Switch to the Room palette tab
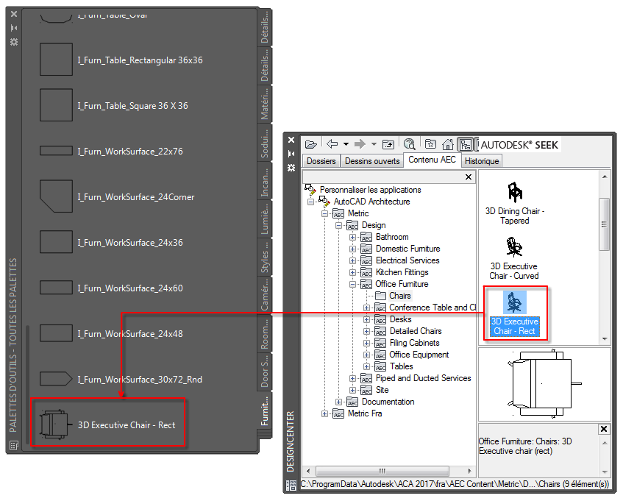 (265, 334)
